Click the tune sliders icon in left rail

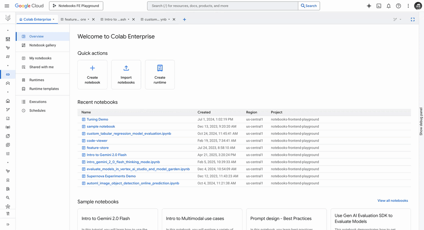click(8, 154)
